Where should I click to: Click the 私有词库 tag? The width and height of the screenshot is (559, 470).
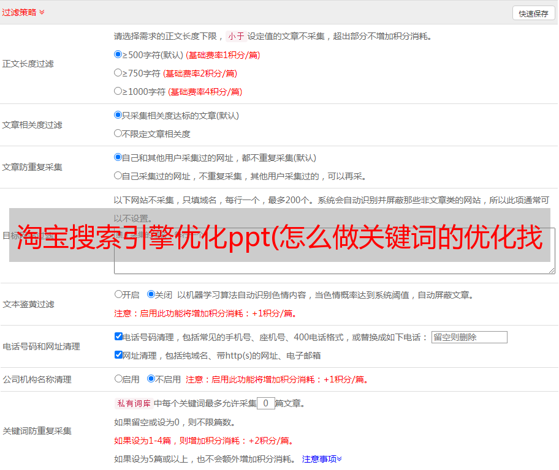[132, 403]
